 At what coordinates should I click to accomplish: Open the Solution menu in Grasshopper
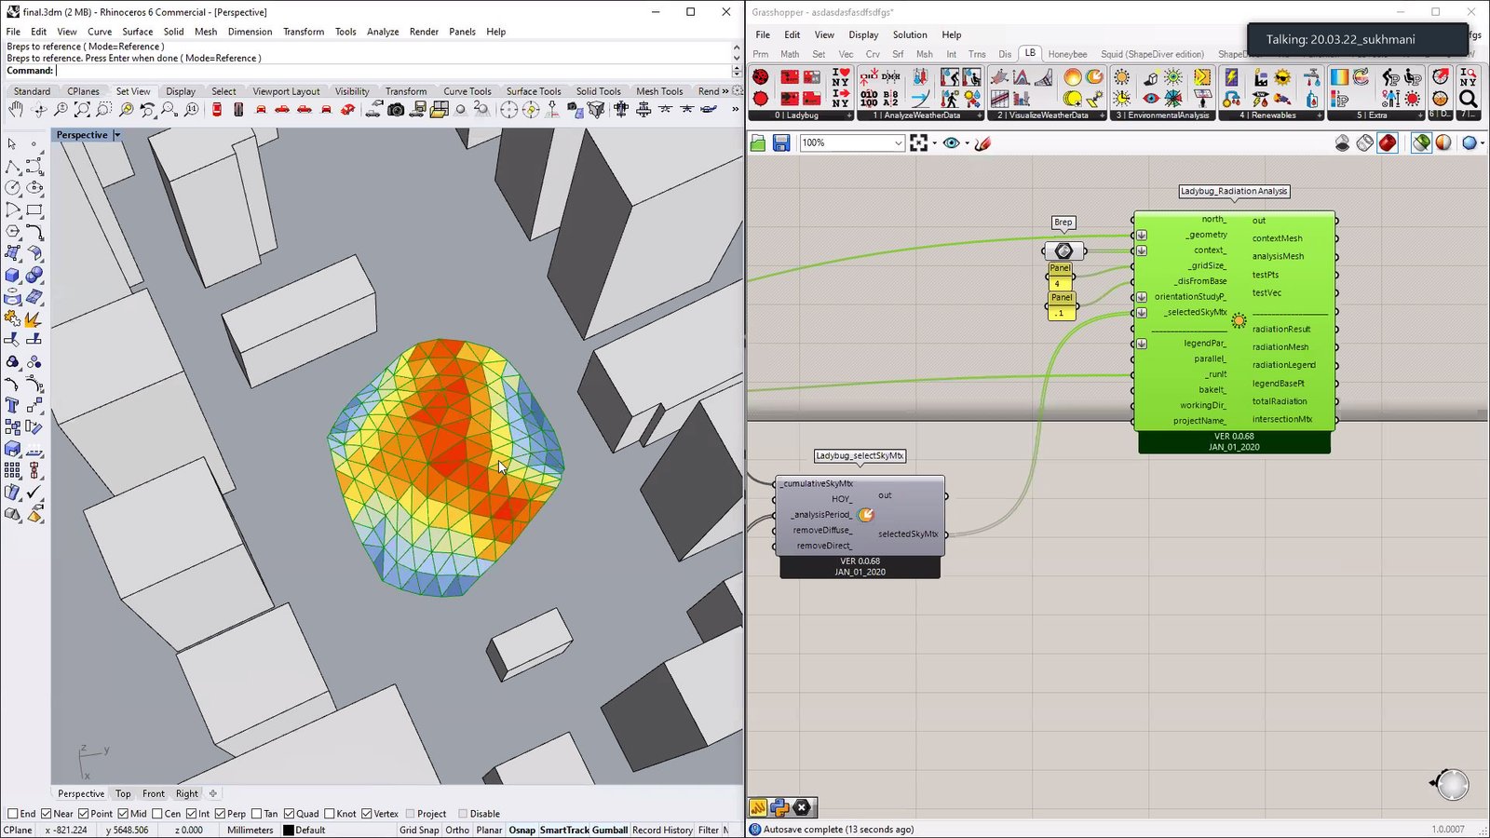tap(909, 34)
